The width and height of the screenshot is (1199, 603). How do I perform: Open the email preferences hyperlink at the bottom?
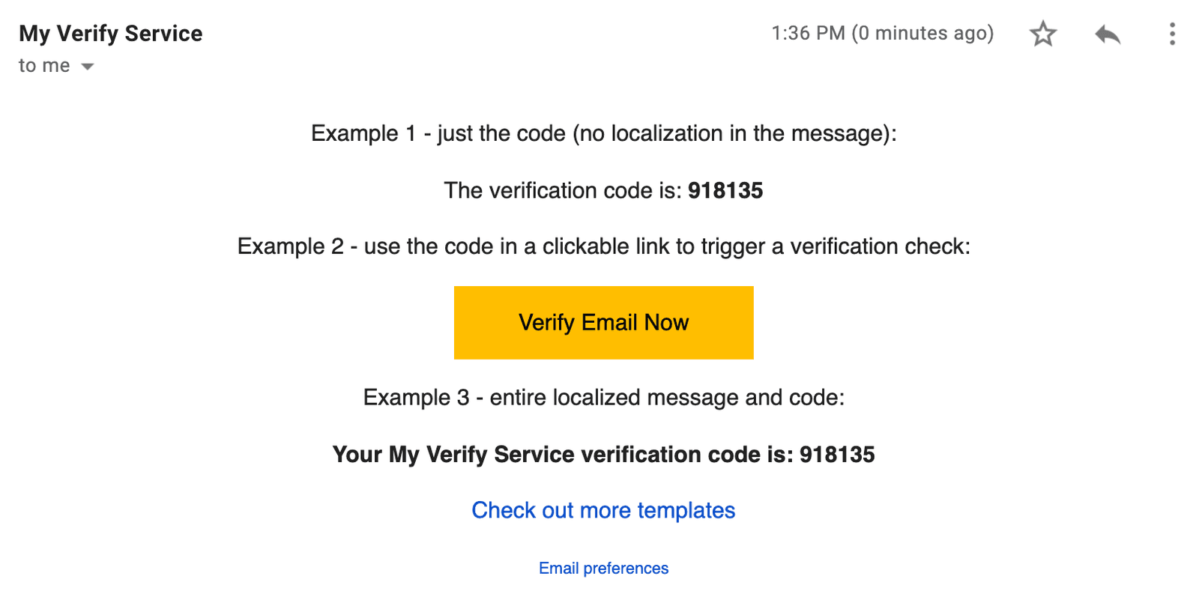coord(604,568)
